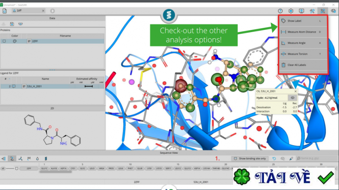Close the C6 Hyde info popup

(295, 91)
